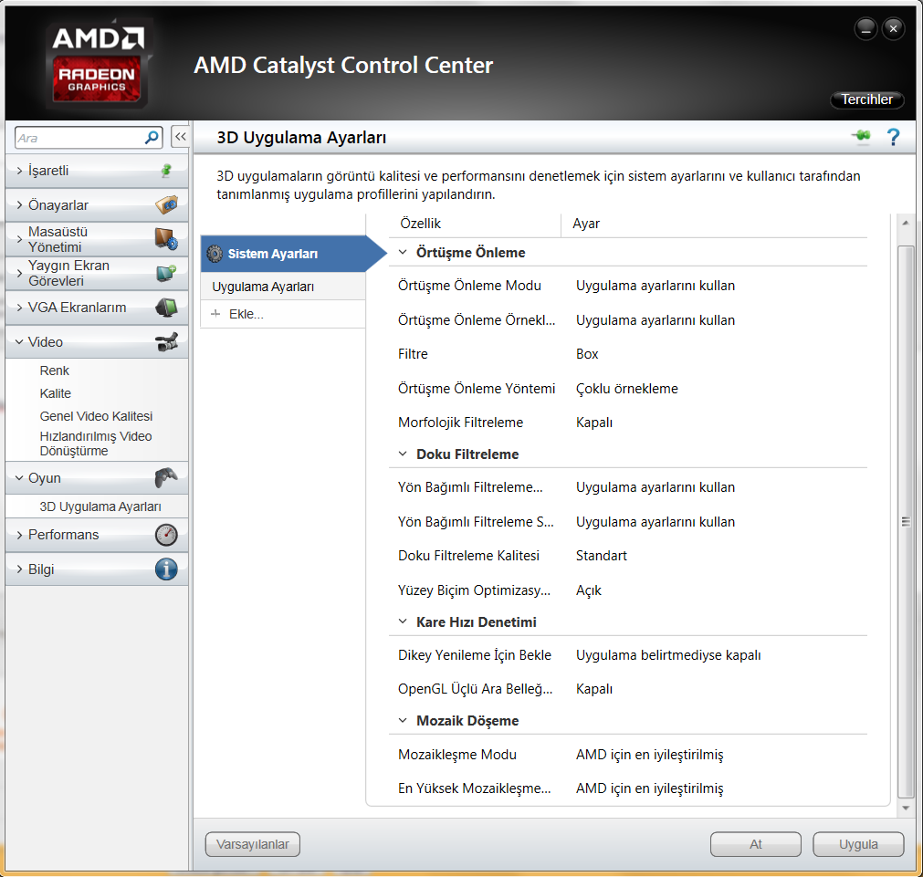This screenshot has width=923, height=877.
Task: Open Kalite under Video
Action: (x=56, y=393)
